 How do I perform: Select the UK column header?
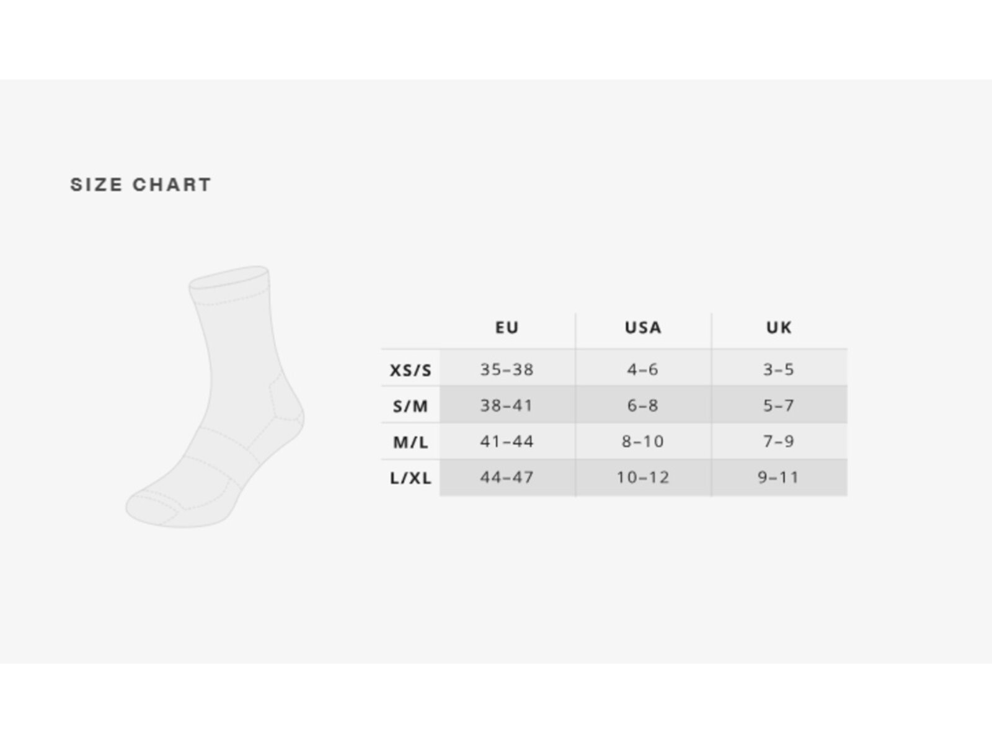pyautogui.click(x=779, y=327)
